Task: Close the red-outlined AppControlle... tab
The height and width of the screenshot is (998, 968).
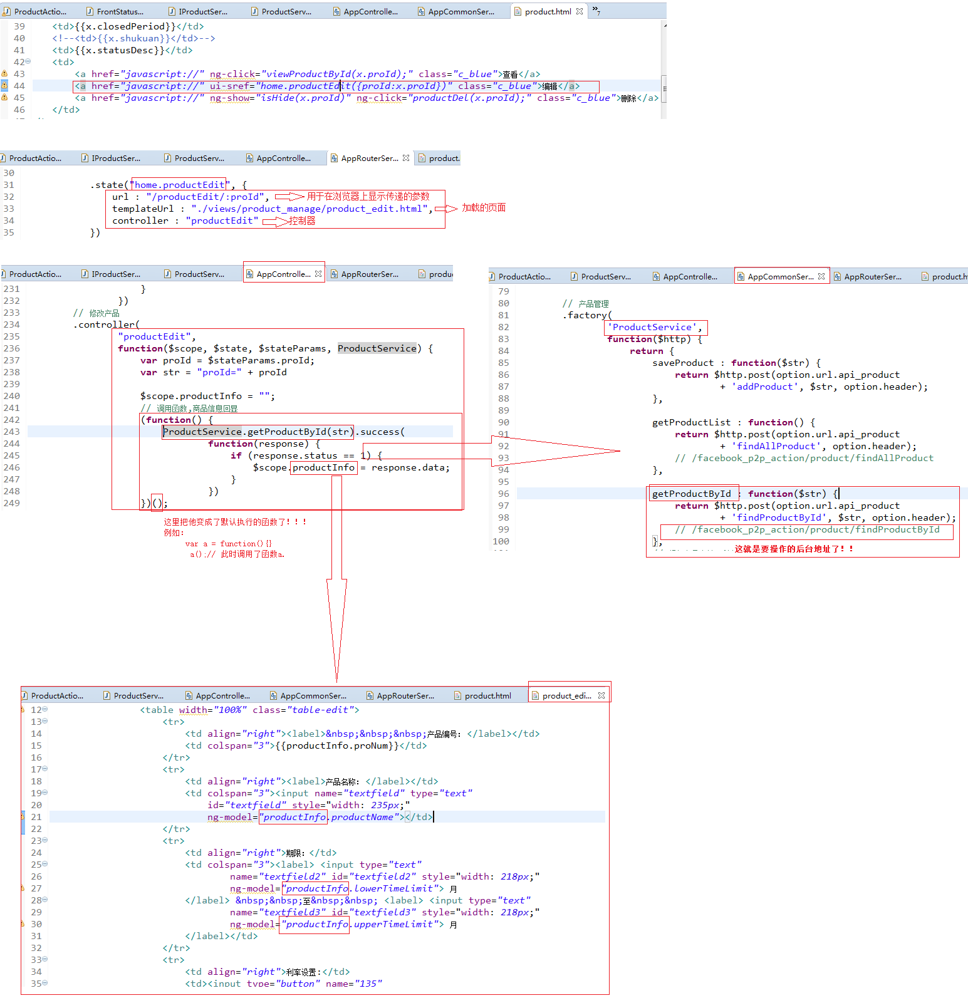Action: [318, 274]
